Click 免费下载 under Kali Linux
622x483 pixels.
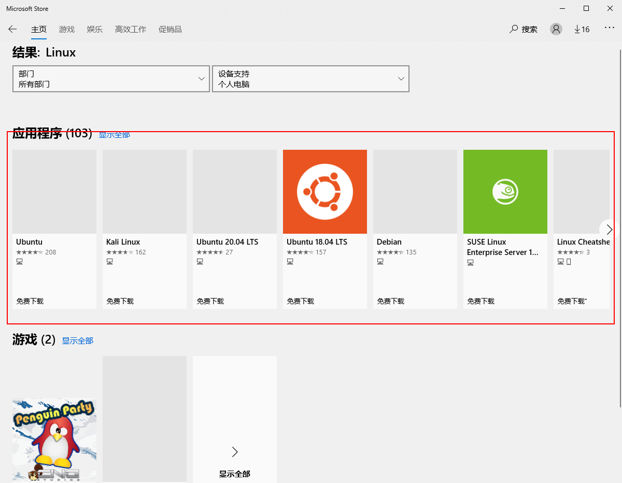click(x=120, y=301)
